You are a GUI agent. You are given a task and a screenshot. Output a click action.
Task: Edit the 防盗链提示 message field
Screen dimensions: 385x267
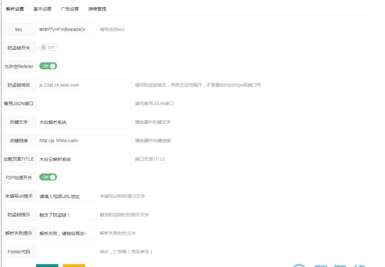pos(67,215)
